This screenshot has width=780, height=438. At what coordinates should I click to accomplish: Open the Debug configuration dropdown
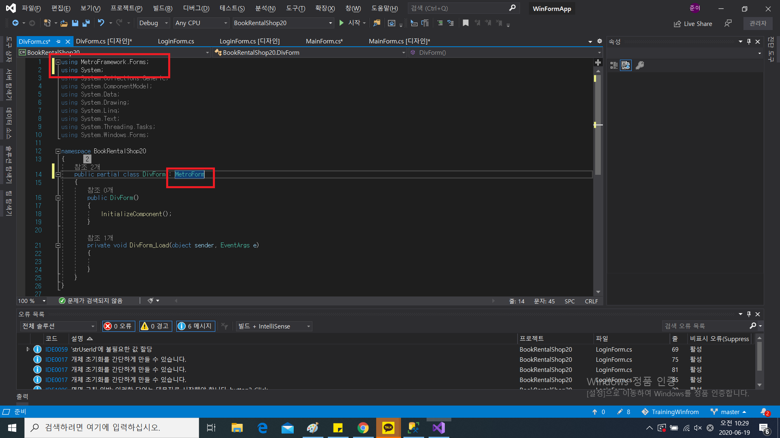point(153,23)
